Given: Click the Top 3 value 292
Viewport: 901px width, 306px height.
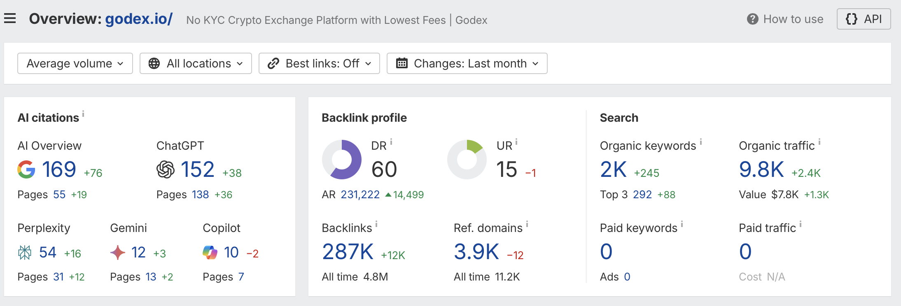Looking at the screenshot, I should point(642,195).
